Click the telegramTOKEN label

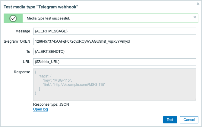click(17, 41)
